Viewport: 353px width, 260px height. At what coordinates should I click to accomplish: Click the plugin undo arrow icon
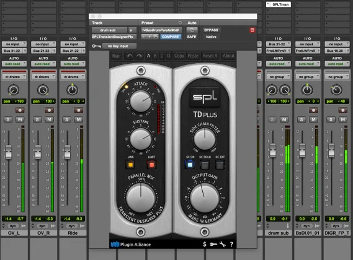[129, 56]
